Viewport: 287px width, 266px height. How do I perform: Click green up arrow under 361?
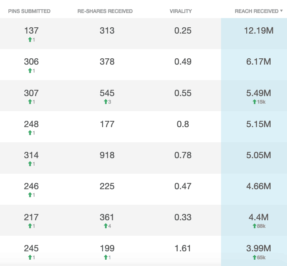105,226
